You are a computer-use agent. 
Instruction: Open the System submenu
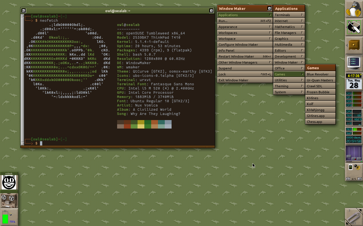point(289,92)
